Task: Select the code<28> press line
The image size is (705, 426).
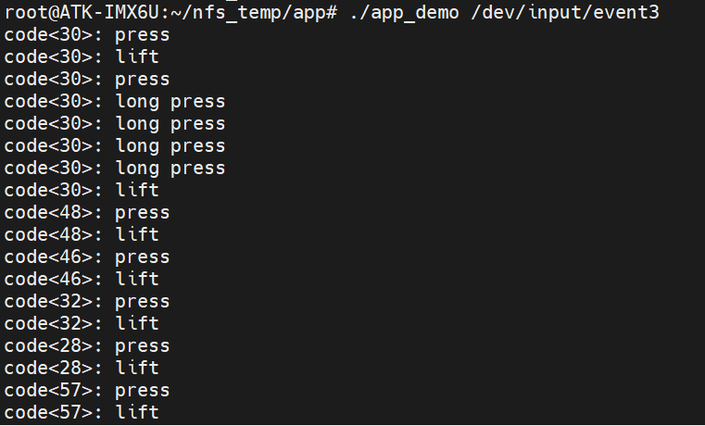Action: coord(87,346)
